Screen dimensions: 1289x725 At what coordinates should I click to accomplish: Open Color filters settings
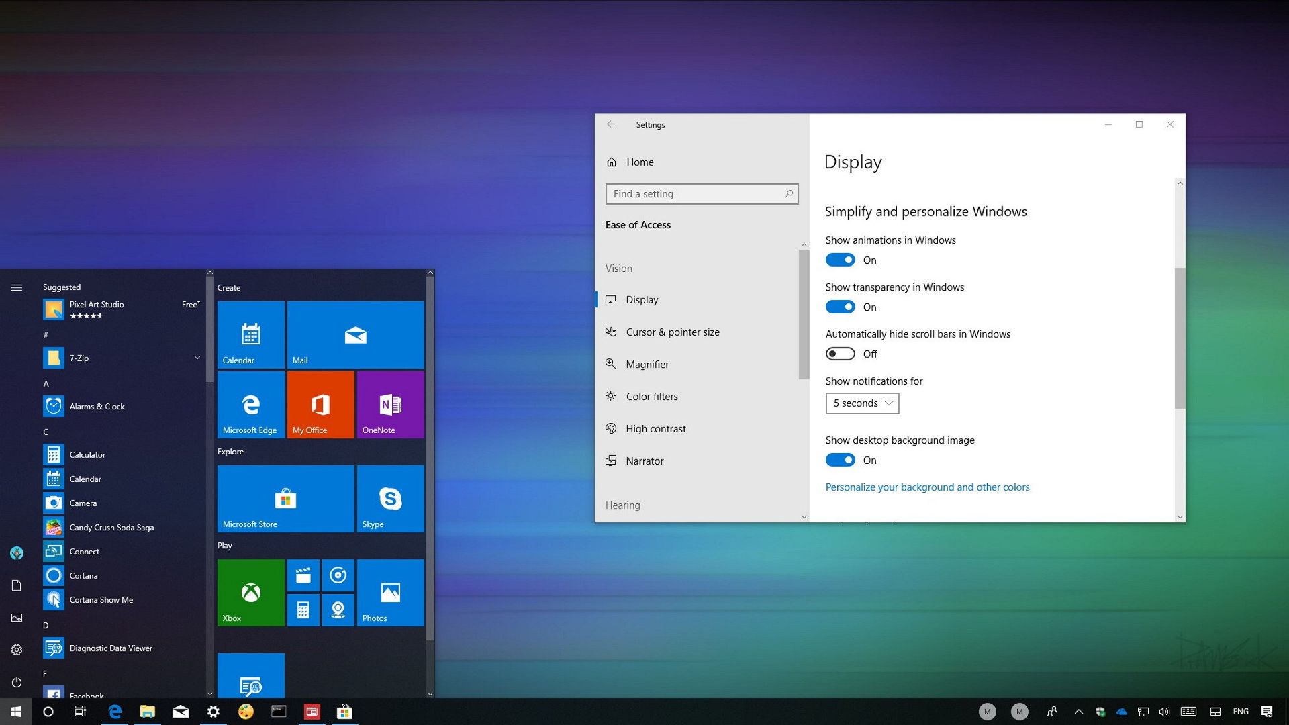click(651, 396)
